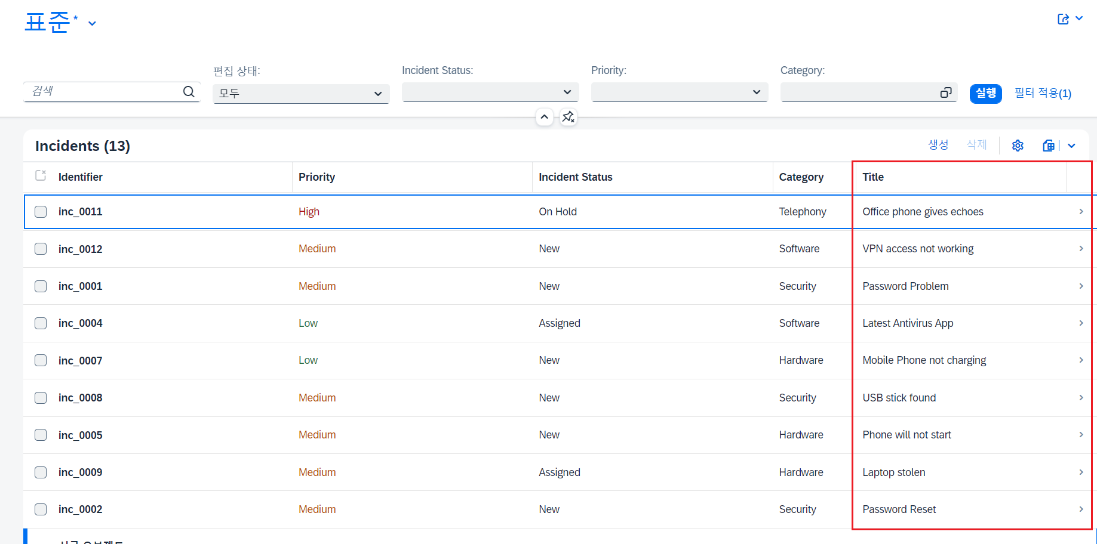
Task: Unpin the filter header pin icon
Action: point(569,117)
